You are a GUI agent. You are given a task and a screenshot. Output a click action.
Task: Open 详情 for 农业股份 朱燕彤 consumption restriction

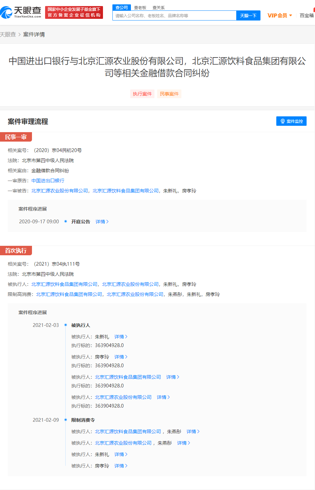183,443
